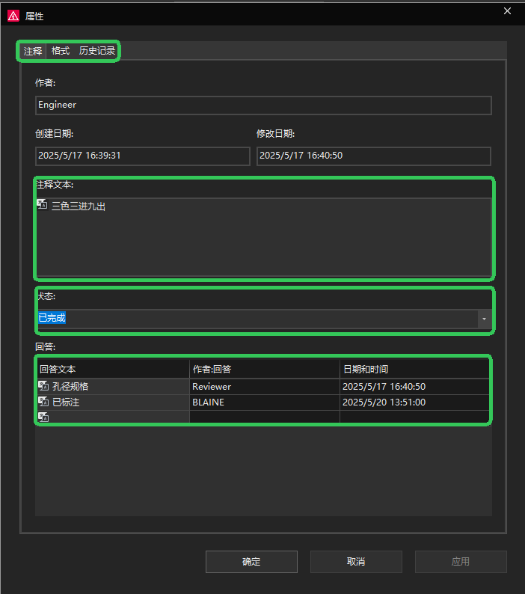Open the 历史记录 tab
Image resolution: width=525 pixels, height=594 pixels.
pyautogui.click(x=97, y=51)
